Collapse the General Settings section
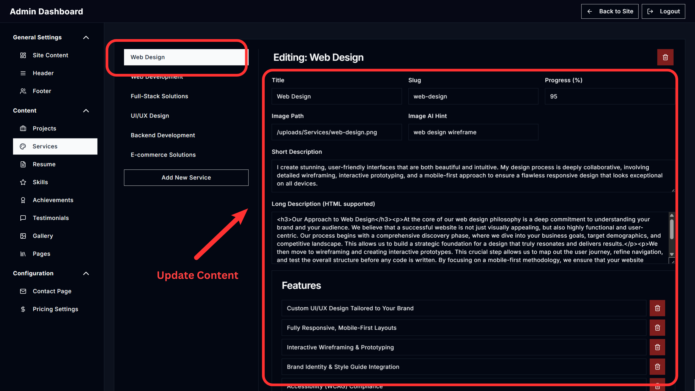Image resolution: width=695 pixels, height=391 pixels. [x=86, y=37]
